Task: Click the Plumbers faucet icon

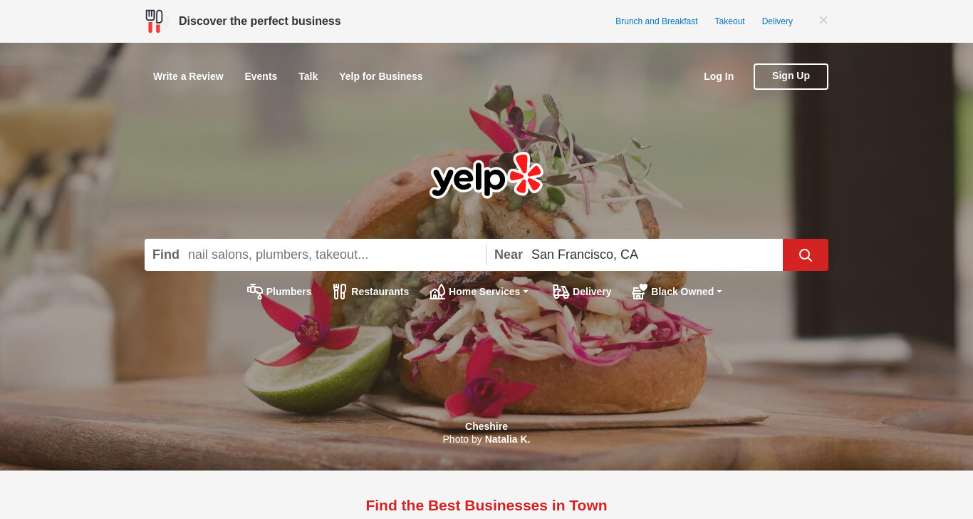Action: click(x=255, y=291)
